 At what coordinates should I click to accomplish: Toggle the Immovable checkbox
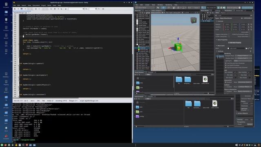[x=249, y=32]
